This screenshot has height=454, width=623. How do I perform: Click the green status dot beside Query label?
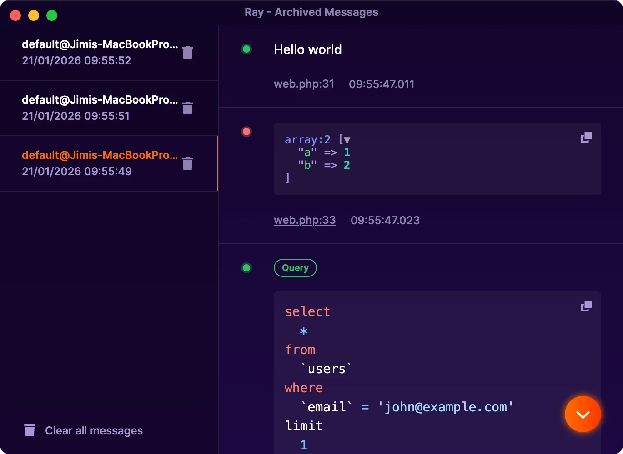[246, 268]
